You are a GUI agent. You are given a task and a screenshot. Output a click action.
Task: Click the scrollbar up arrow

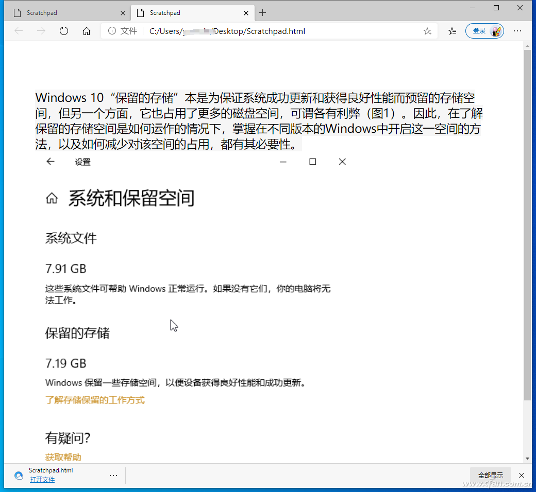click(x=527, y=45)
